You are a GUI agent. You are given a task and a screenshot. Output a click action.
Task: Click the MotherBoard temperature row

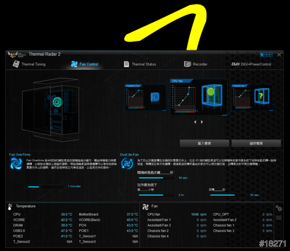[108, 214]
